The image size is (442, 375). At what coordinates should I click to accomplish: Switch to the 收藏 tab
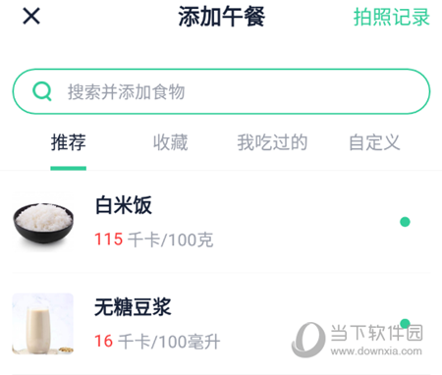171,142
